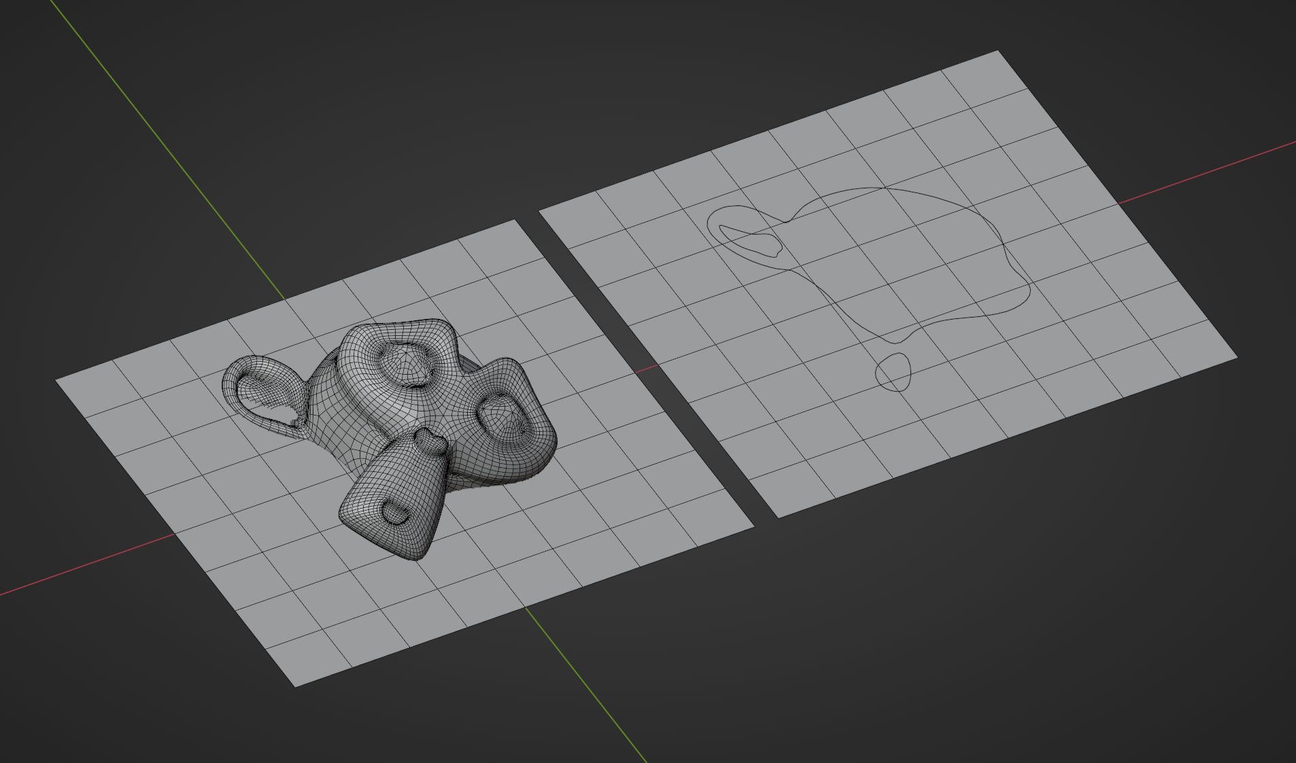This screenshot has height=763, width=1296.
Task: Click the inner ear-shaped outline curve
Action: (749, 240)
